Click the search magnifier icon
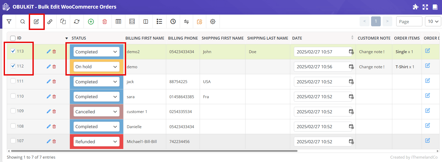442x162 pixels. click(x=23, y=22)
